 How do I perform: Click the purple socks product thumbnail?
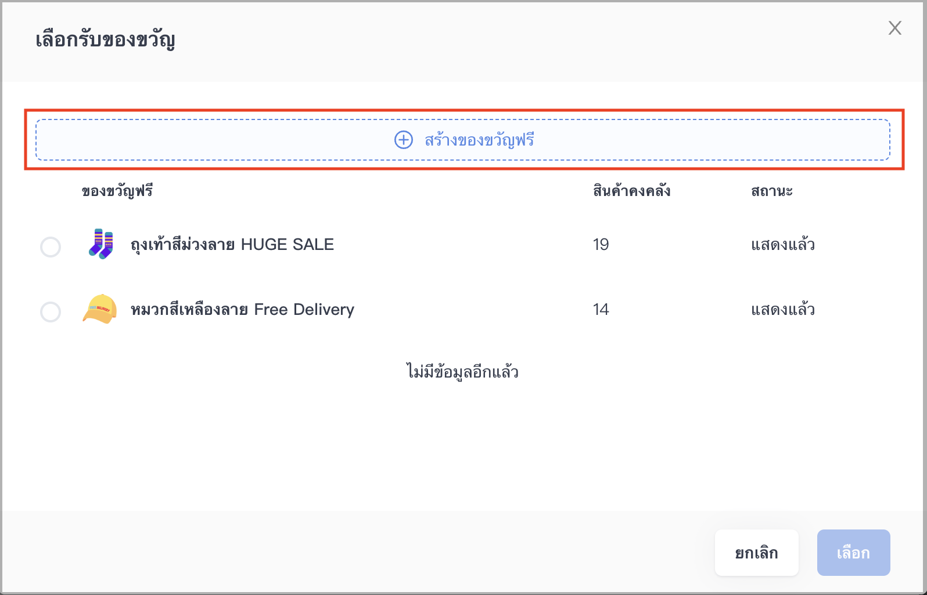[x=100, y=244]
